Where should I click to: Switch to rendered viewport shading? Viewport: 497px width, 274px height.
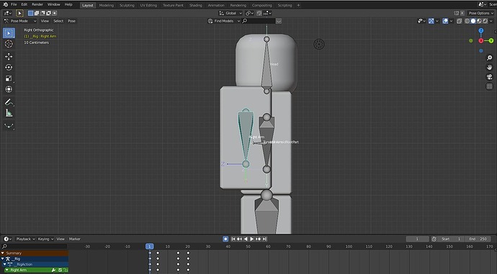[x=485, y=21]
